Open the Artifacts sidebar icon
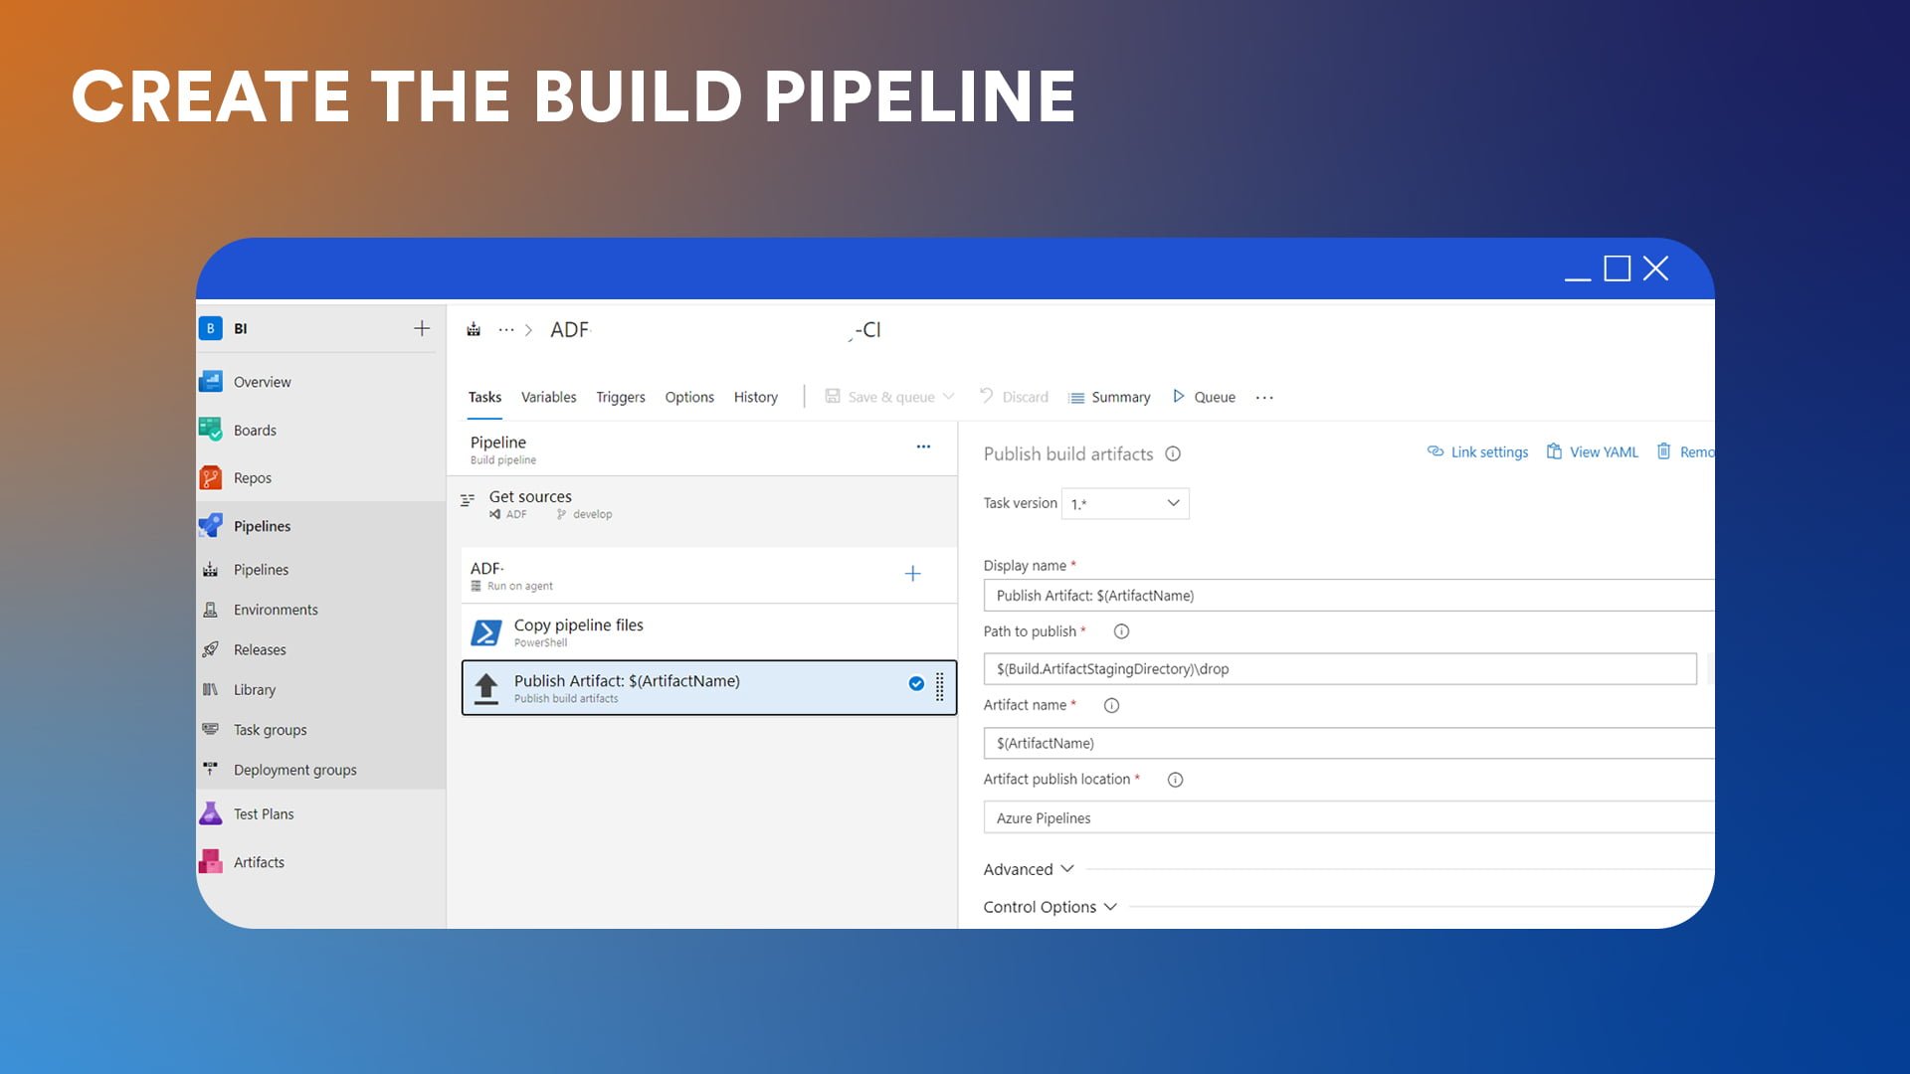 [x=211, y=862]
